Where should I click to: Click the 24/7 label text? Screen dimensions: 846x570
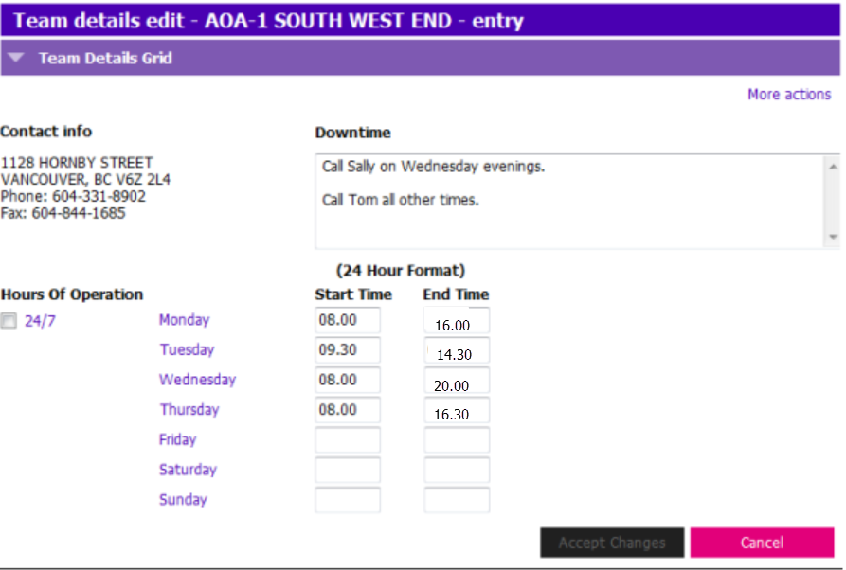click(x=40, y=321)
